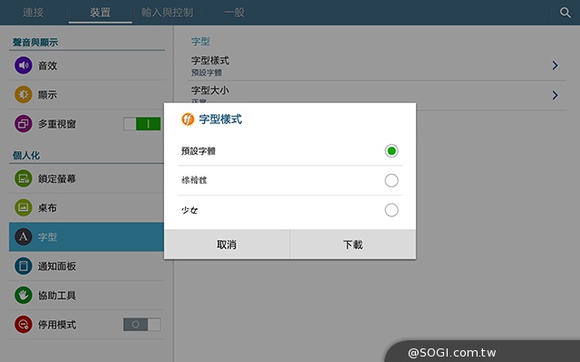Expand 字型樣式 row chevron arrow
Image resolution: width=580 pixels, height=362 pixels.
555,65
